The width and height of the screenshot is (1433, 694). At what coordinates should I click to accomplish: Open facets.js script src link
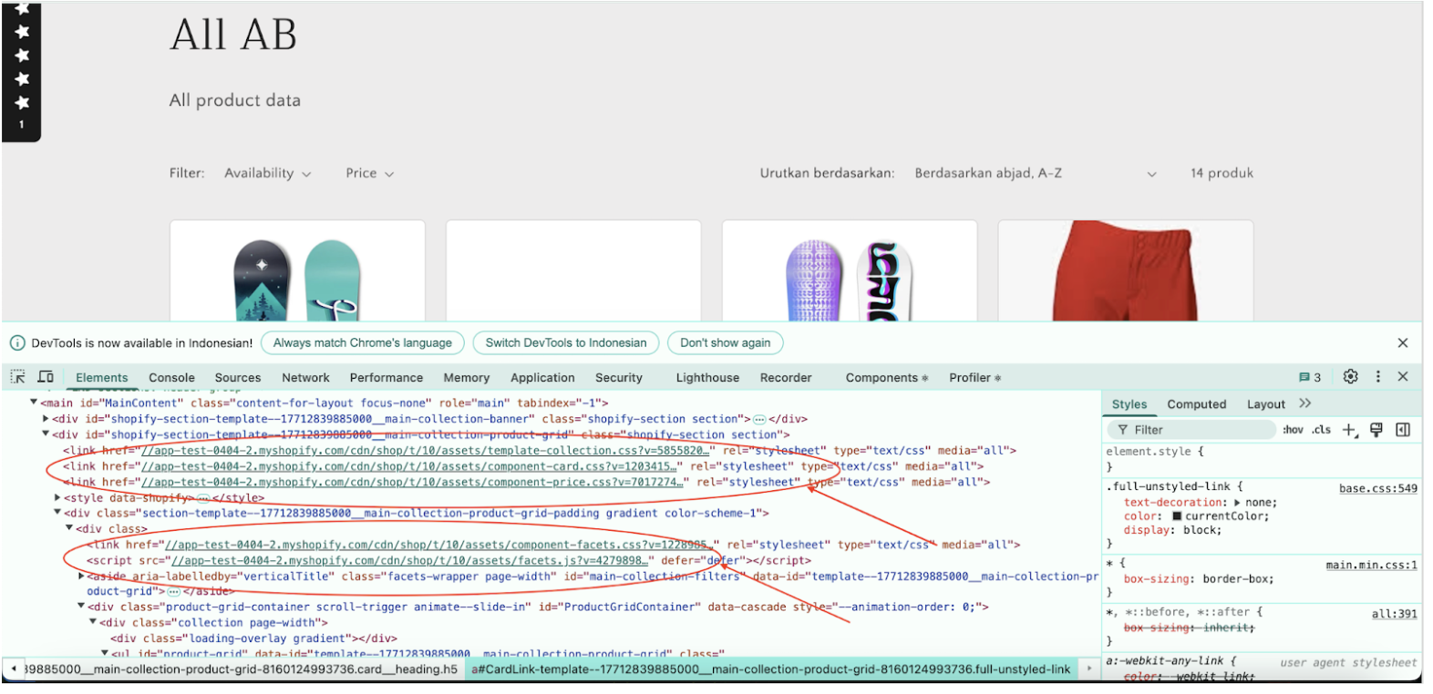click(410, 560)
